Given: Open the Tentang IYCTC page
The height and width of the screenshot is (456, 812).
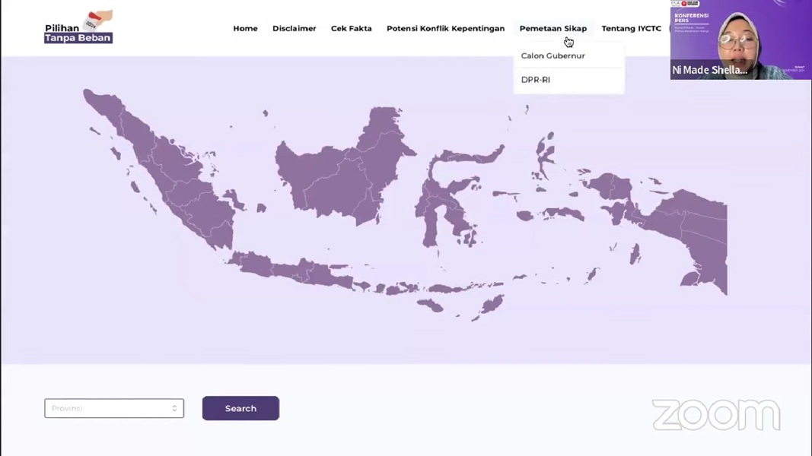Looking at the screenshot, I should pos(631,28).
